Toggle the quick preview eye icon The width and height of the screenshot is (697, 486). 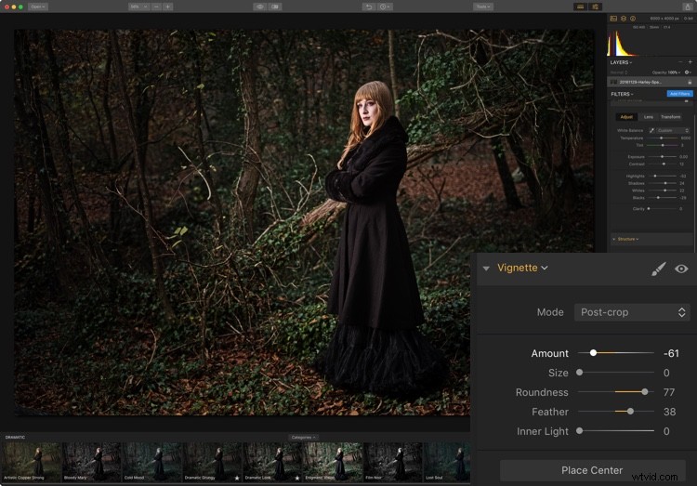260,7
